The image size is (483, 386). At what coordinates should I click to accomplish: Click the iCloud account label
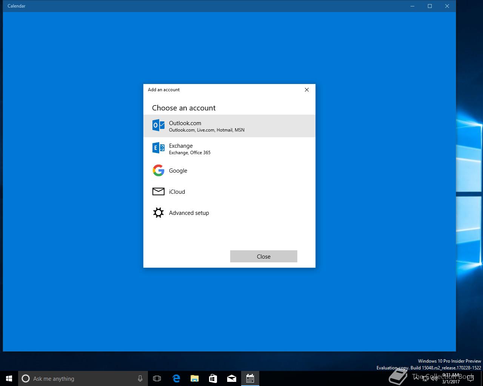coord(177,191)
